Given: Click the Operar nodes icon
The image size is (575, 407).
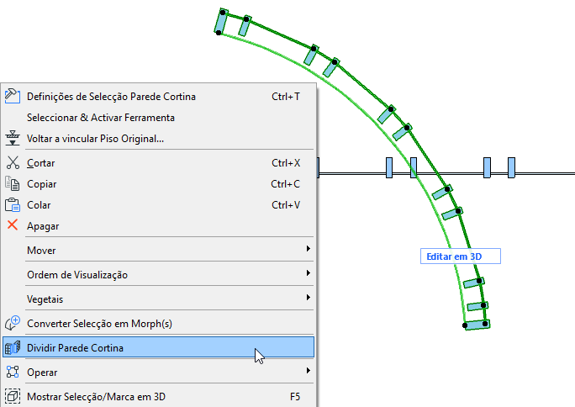Looking at the screenshot, I should (13, 372).
